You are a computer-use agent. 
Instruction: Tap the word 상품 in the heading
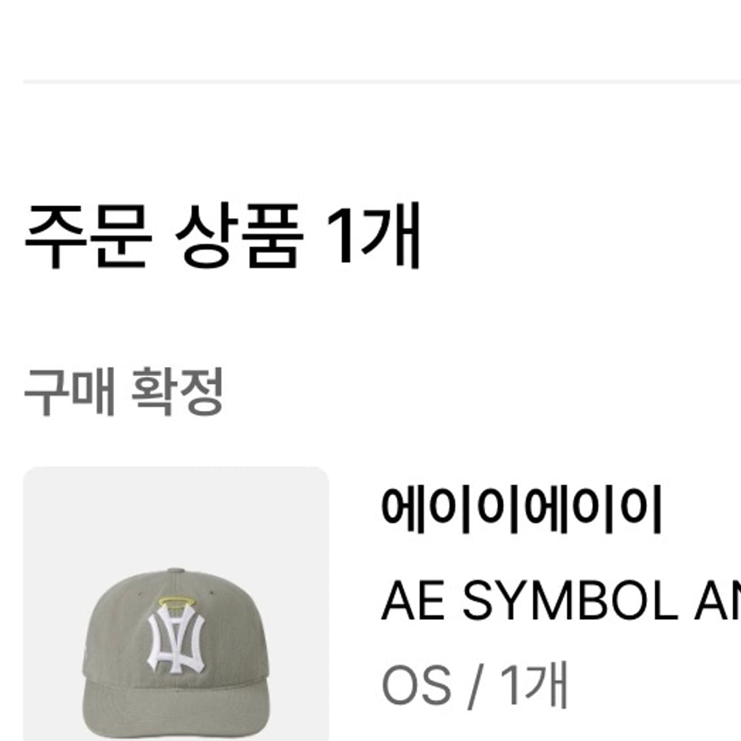[240, 235]
